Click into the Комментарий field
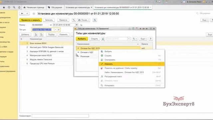The image size is (213, 120). [60, 116]
